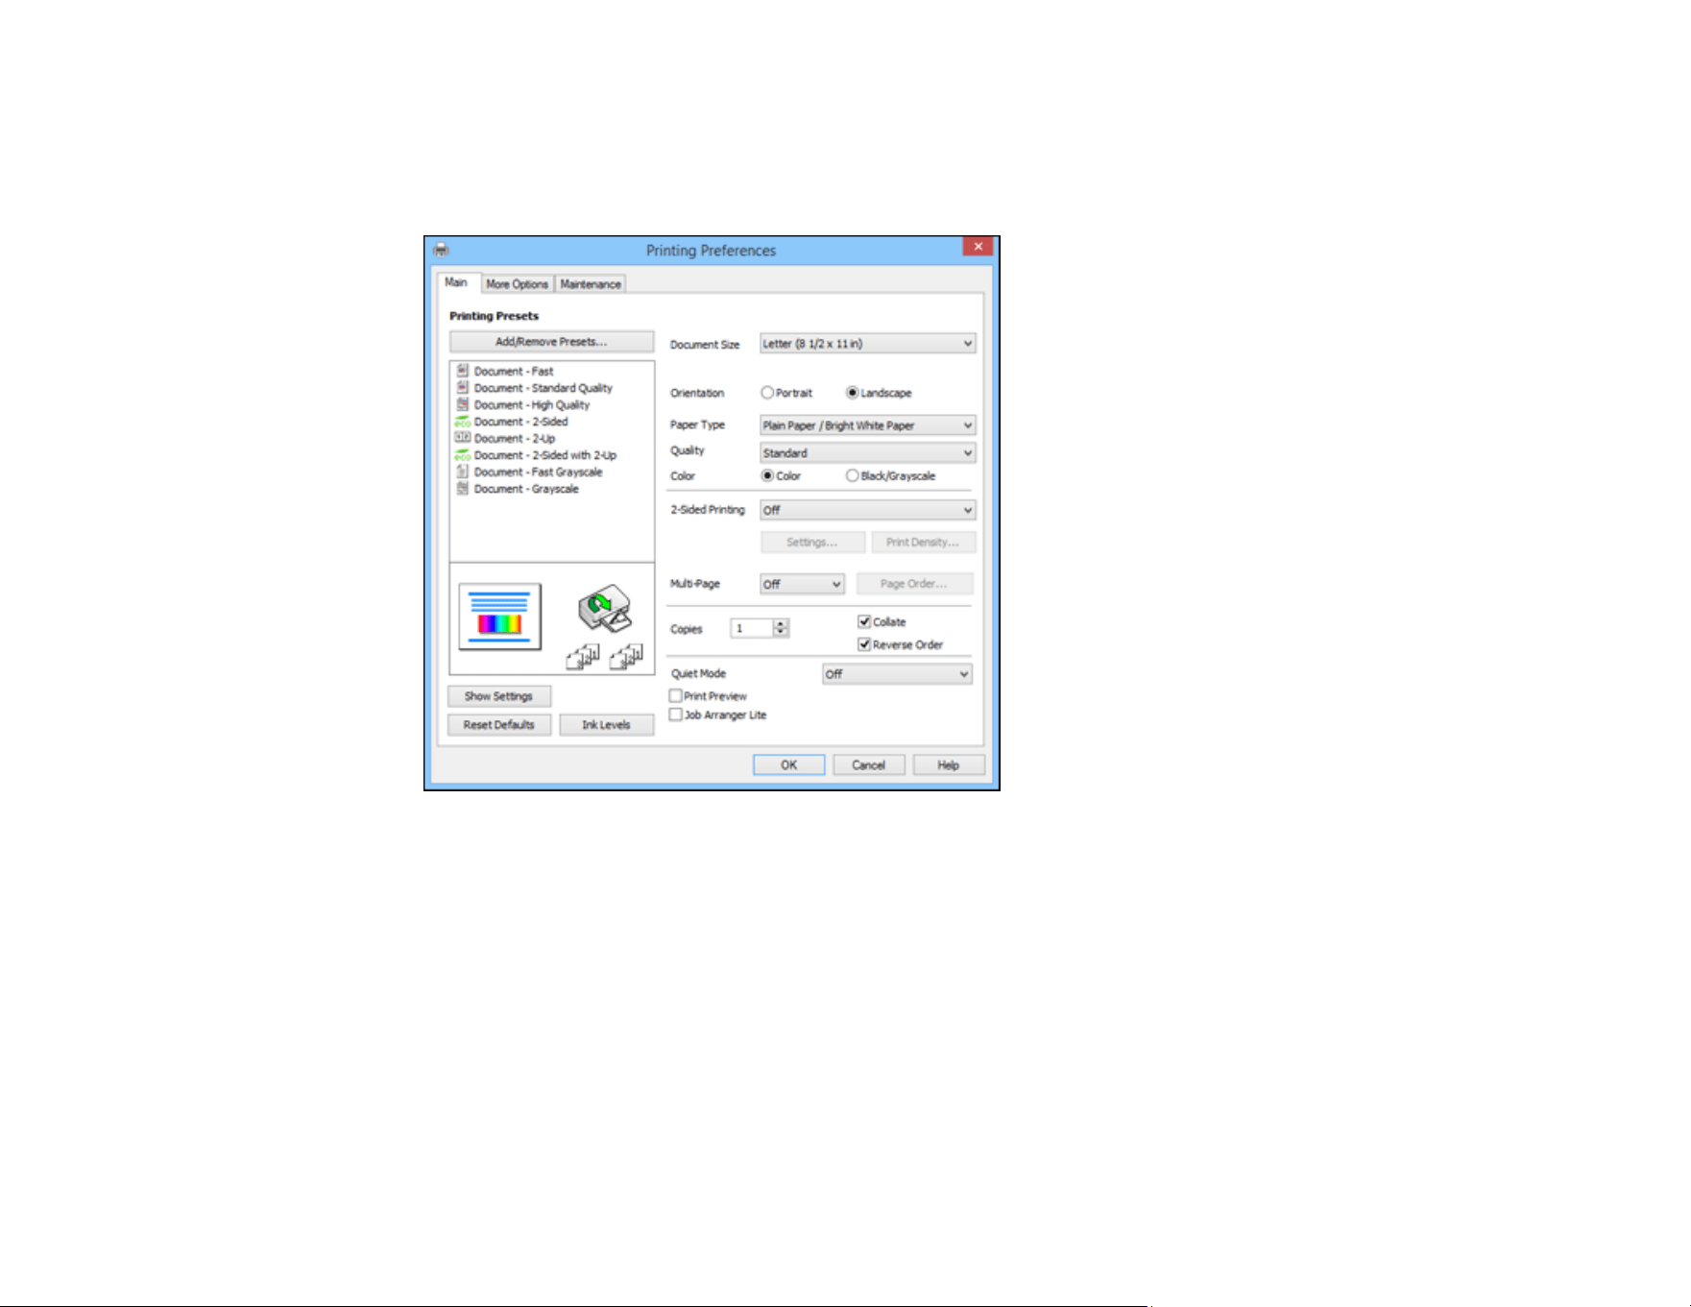This screenshot has width=1691, height=1307.
Task: Open the Quiet Mode dropdown
Action: point(897,674)
